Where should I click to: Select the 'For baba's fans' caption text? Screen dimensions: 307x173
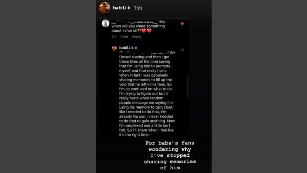[x=170, y=155]
